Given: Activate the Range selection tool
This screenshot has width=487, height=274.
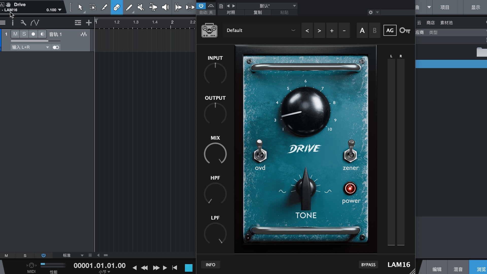Looking at the screenshot, I should tap(93, 7).
